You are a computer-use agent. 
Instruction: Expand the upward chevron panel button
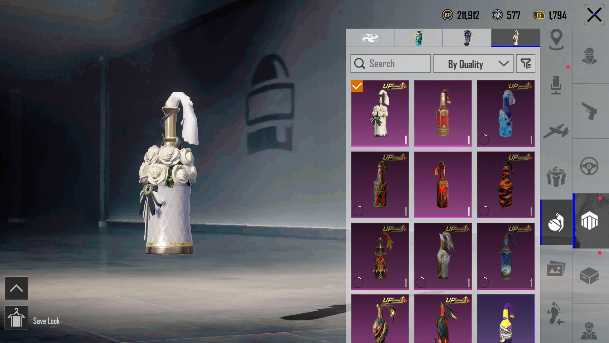pyautogui.click(x=16, y=288)
